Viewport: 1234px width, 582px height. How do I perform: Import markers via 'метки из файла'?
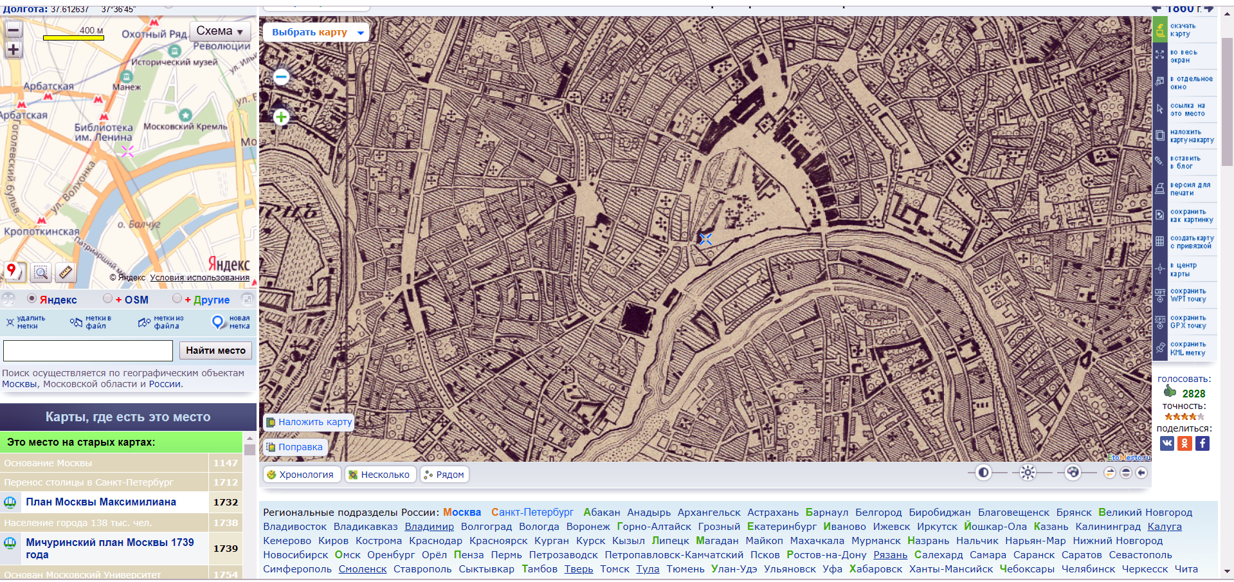pyautogui.click(x=161, y=322)
